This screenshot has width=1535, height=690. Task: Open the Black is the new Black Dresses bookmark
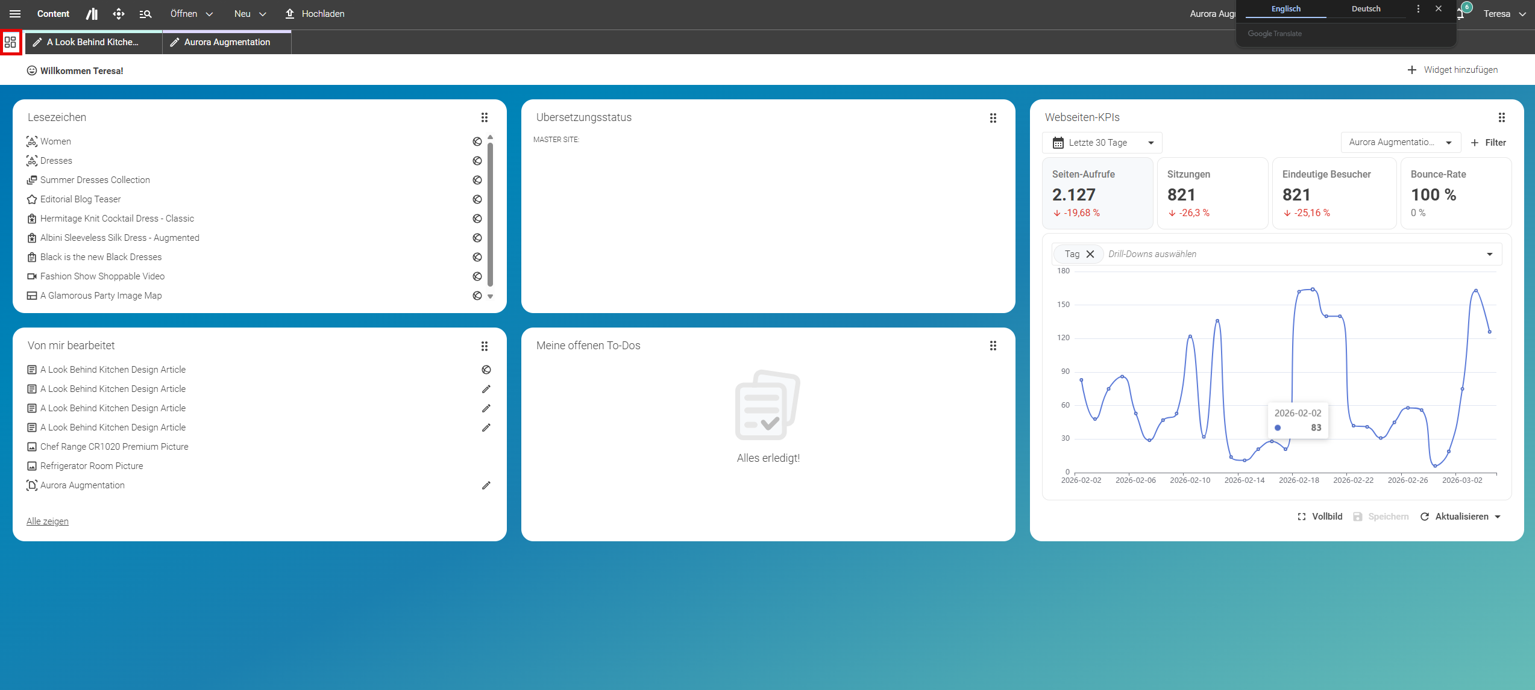pos(101,257)
